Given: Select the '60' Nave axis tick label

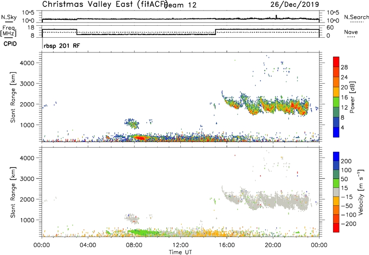Looking at the screenshot, I should [330, 28].
